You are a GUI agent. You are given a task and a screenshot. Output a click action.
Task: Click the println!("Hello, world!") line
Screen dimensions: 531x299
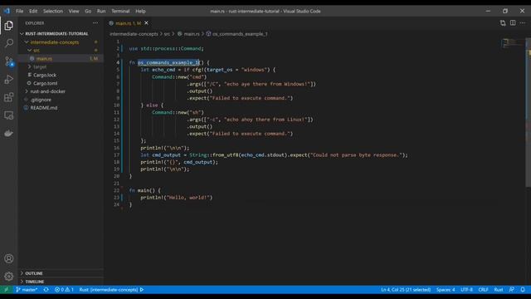176,198
